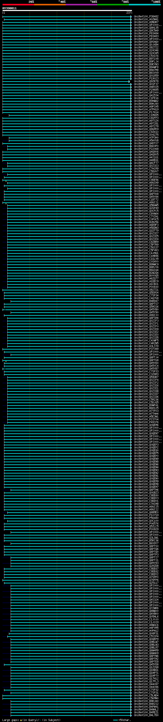
Task: Select the UniRef100_P06576 label
Action: click(x=146, y=524)
